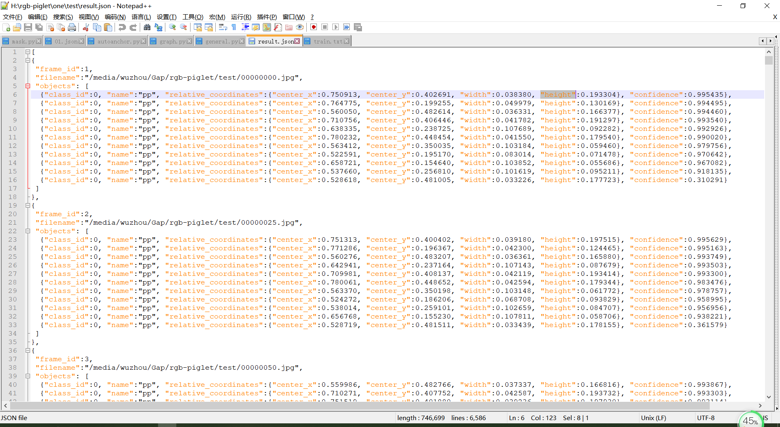The image size is (780, 427).
Task: Open the Find dialog via toolbar icon
Action: pyautogui.click(x=147, y=27)
